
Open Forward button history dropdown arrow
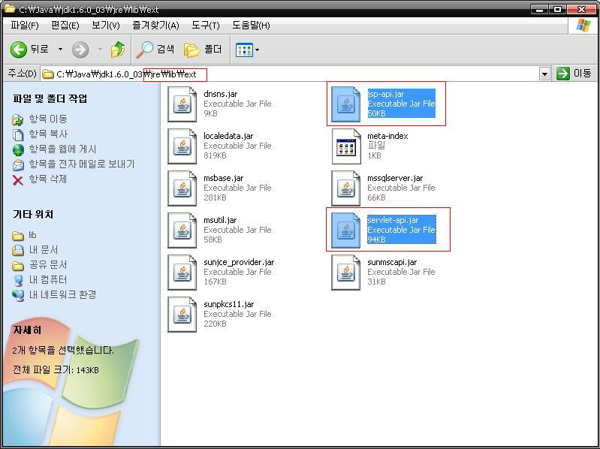coord(100,50)
